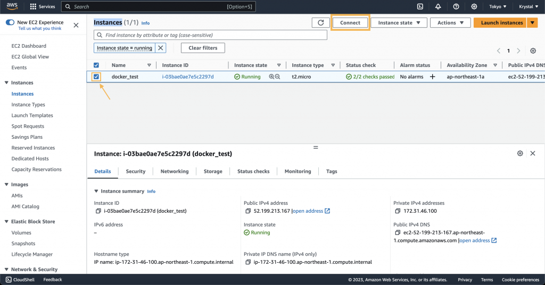
Task: Copy Private IPv4 address 172.31.46.100
Action: tap(398, 211)
